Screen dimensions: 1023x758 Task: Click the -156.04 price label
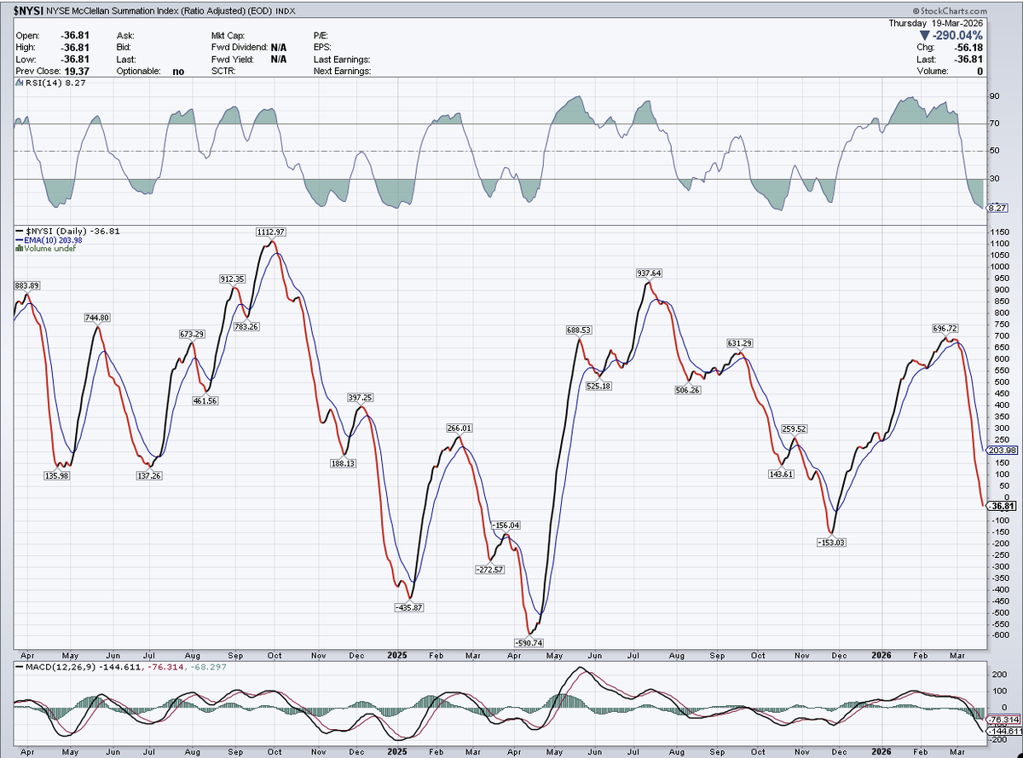coord(506,525)
